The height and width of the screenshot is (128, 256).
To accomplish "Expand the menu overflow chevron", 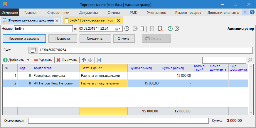I will [245, 12].
